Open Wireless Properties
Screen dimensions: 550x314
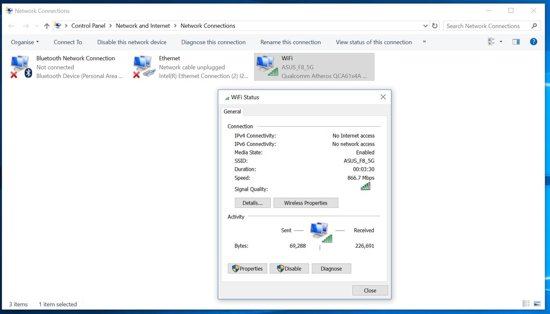coord(306,203)
